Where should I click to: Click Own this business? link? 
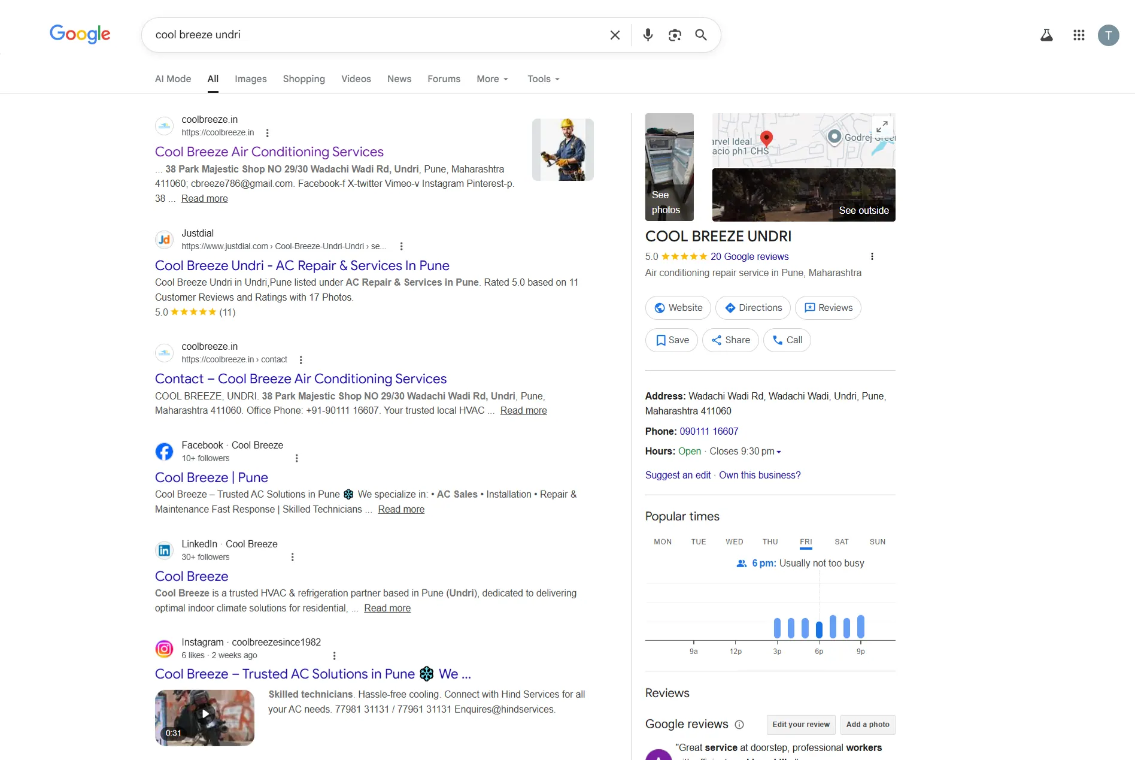[x=760, y=475]
